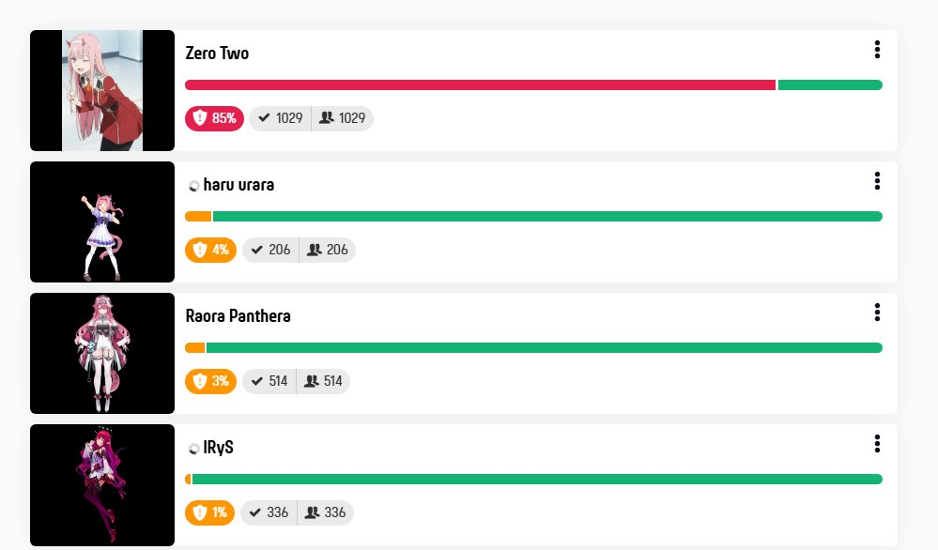Click the Zero Two character thumbnail
This screenshot has width=938, height=550.
pos(102,90)
